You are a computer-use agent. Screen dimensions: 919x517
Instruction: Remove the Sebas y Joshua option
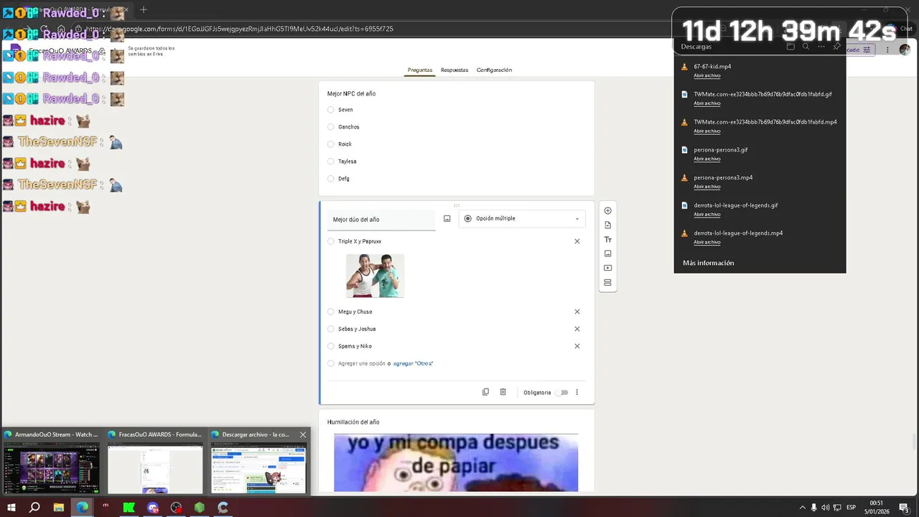tap(577, 329)
